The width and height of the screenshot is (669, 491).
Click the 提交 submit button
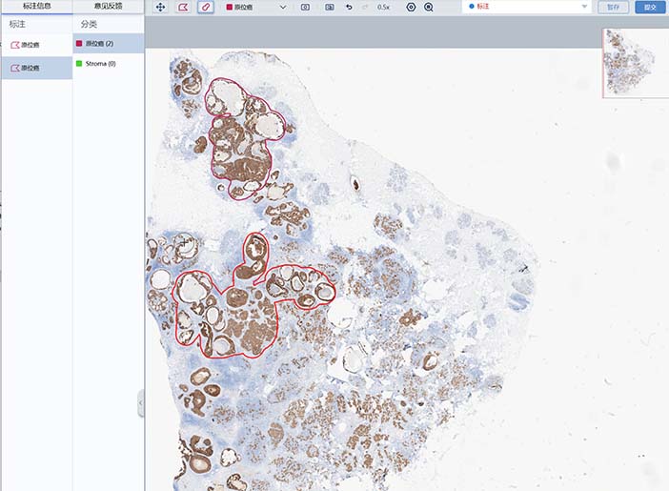650,7
